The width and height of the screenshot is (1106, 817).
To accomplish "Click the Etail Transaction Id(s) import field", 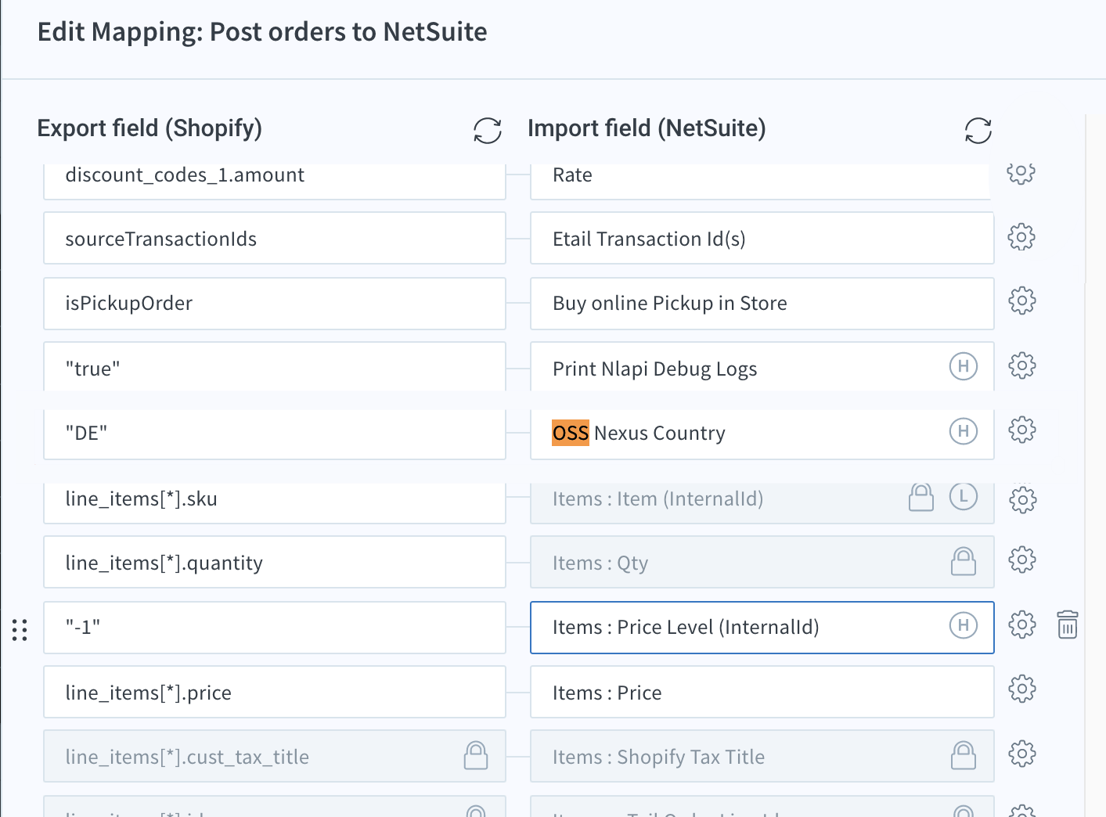I will coord(762,238).
